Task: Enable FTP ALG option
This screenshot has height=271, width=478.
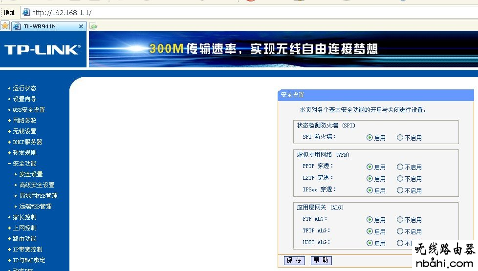Action: (x=369, y=220)
